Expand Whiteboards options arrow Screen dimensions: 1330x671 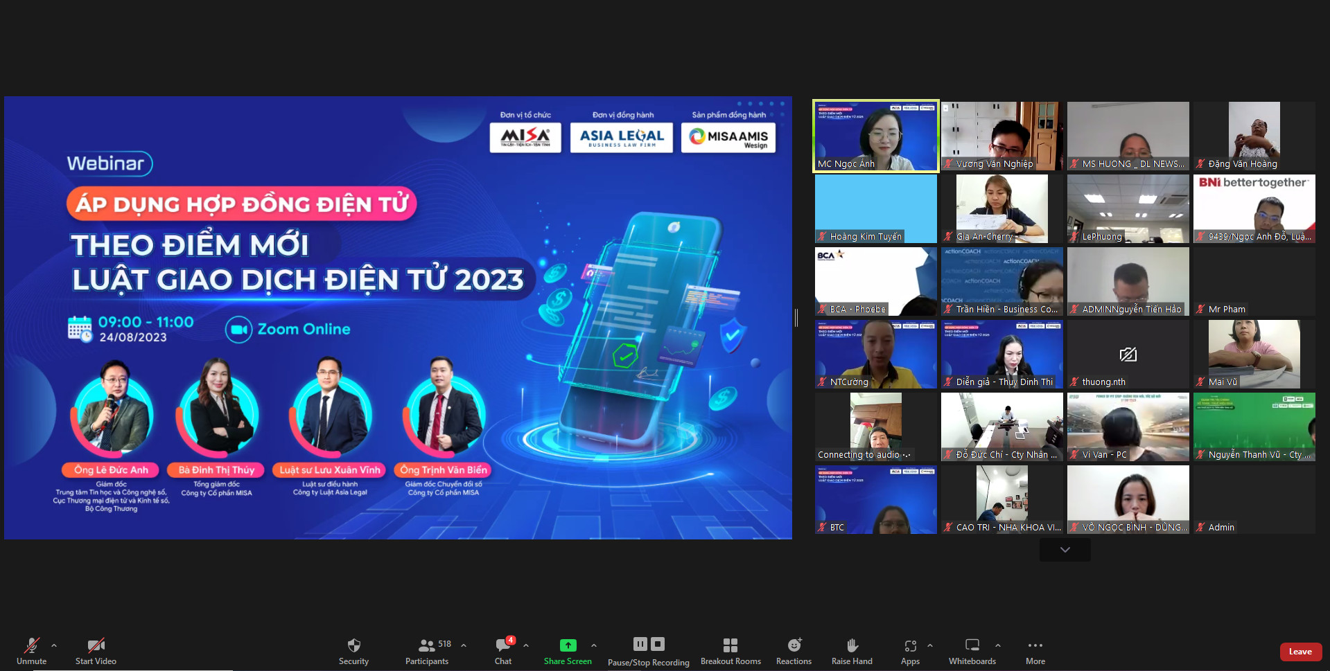(x=998, y=645)
